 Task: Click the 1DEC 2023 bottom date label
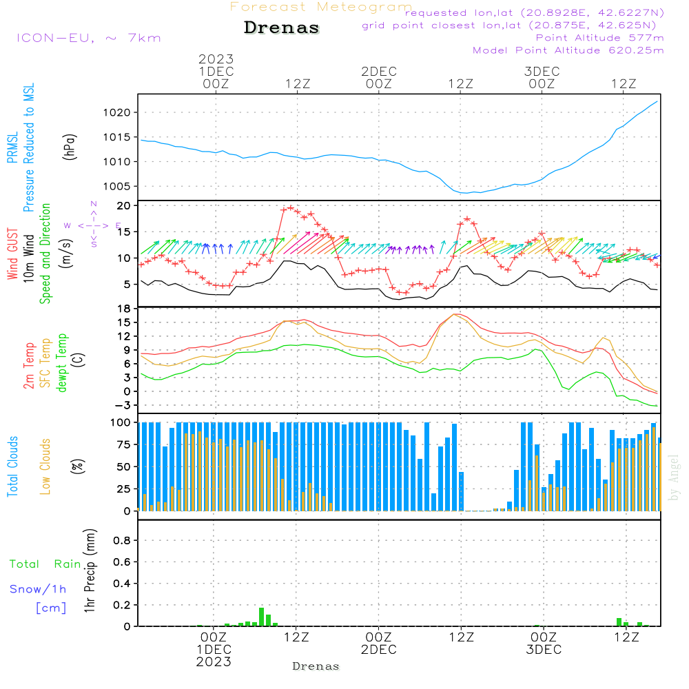[x=214, y=656]
